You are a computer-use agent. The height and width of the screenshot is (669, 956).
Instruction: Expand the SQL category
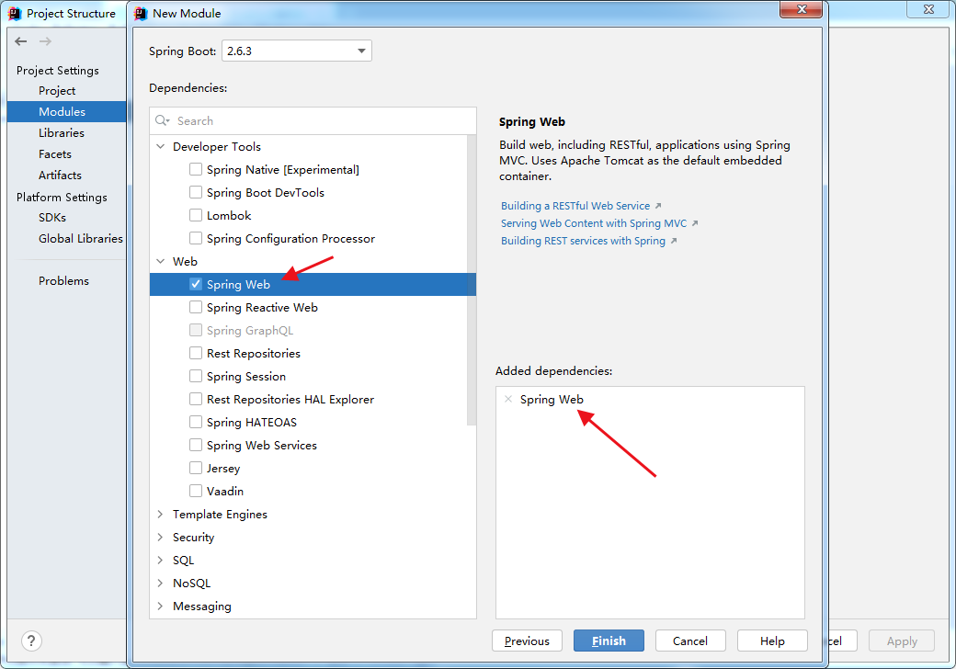pyautogui.click(x=160, y=560)
